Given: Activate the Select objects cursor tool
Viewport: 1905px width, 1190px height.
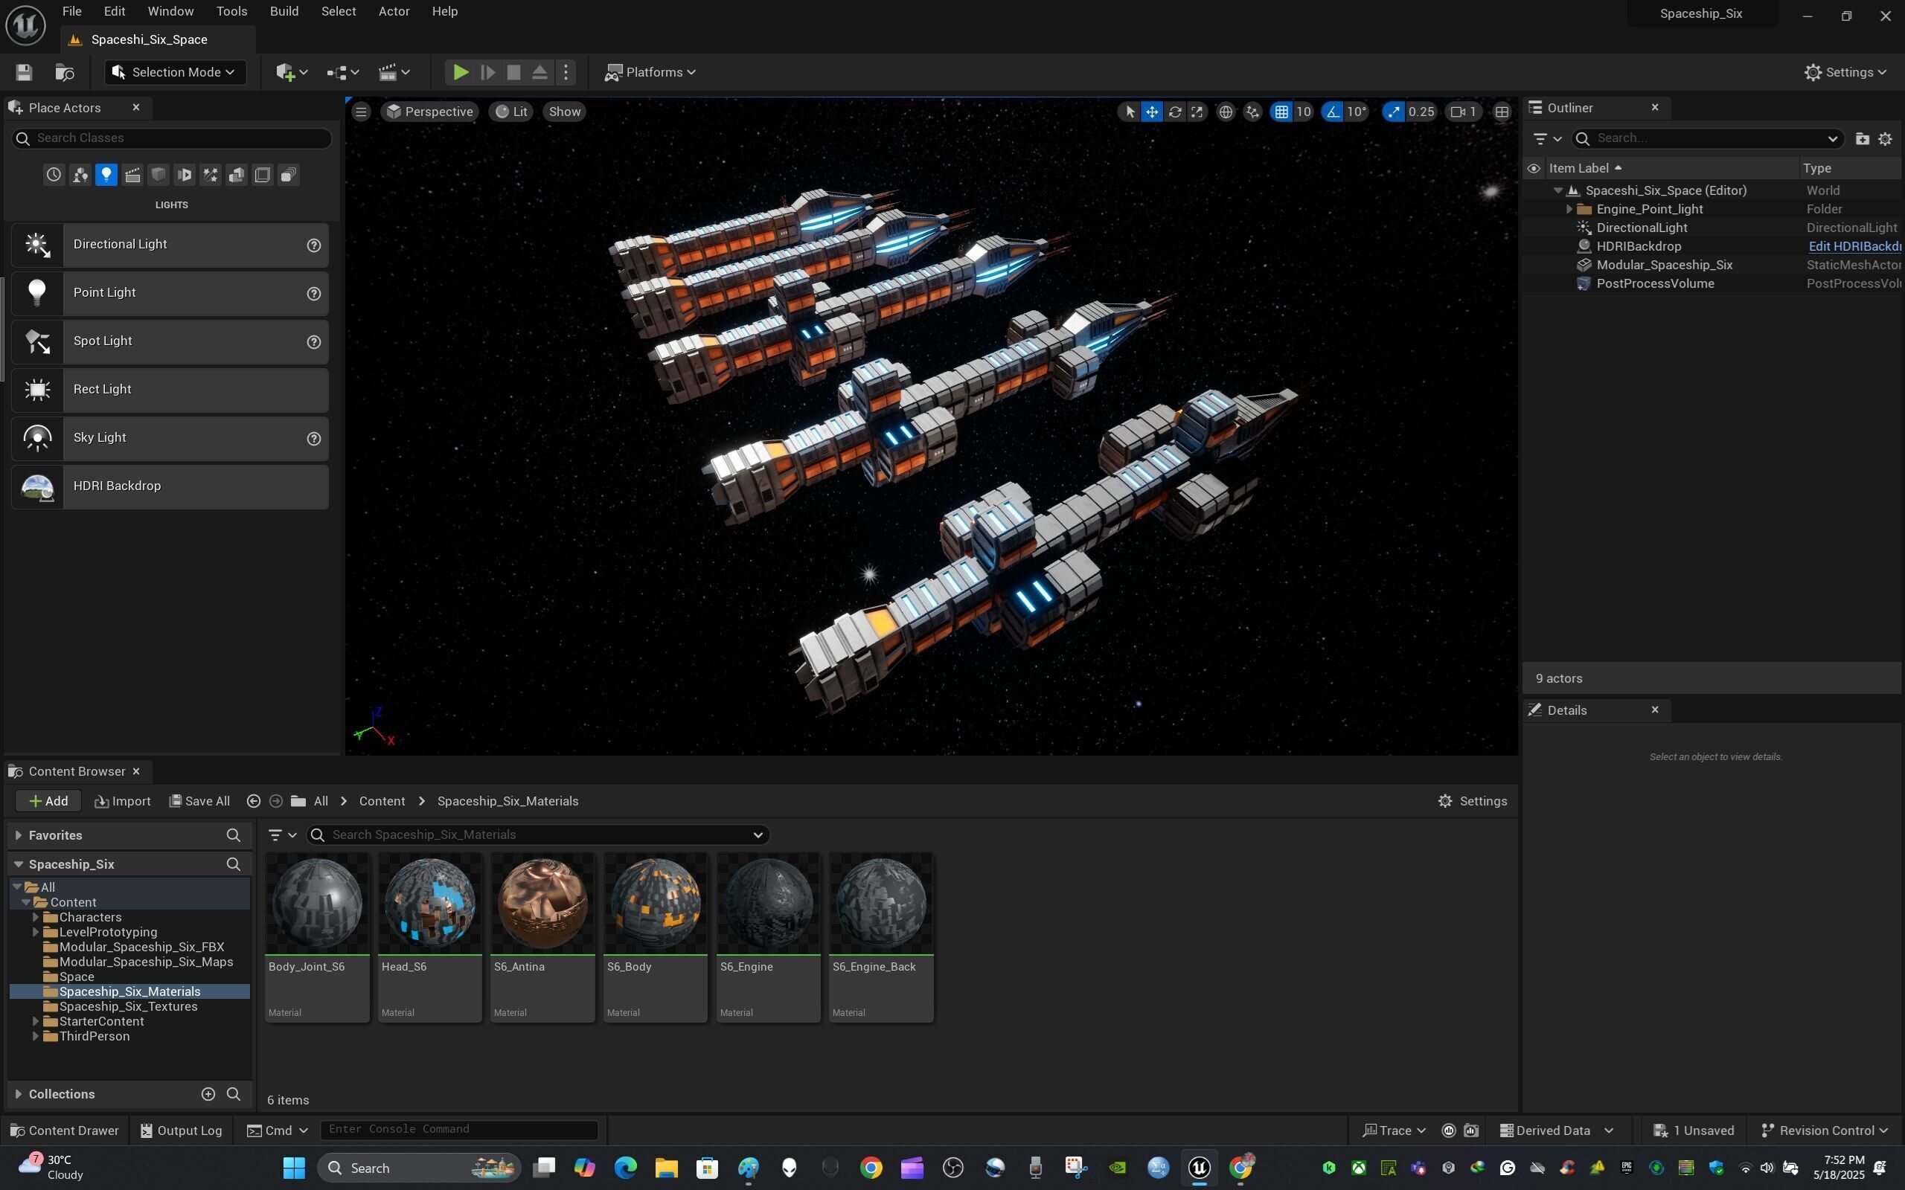Looking at the screenshot, I should (1130, 112).
